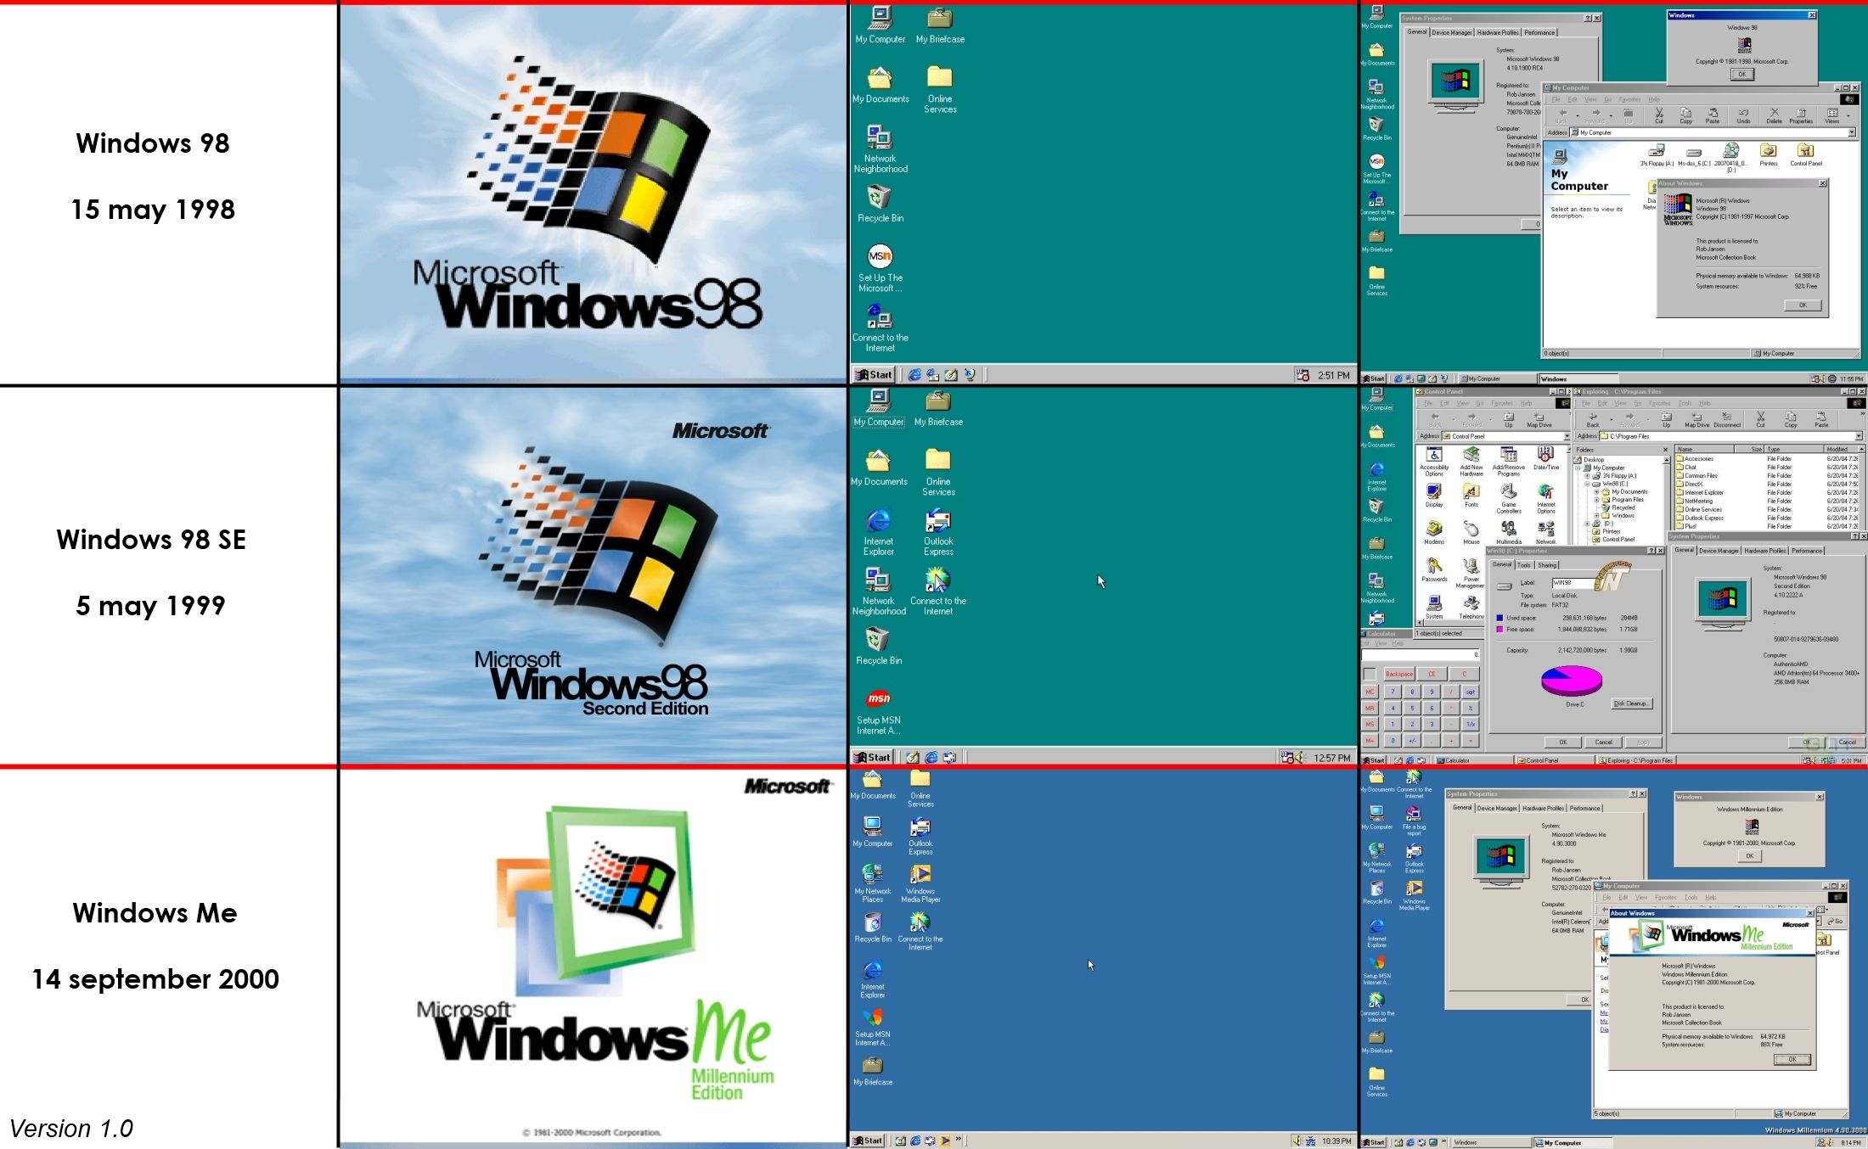Collapse the Win98 (C:) tree node

click(1587, 484)
